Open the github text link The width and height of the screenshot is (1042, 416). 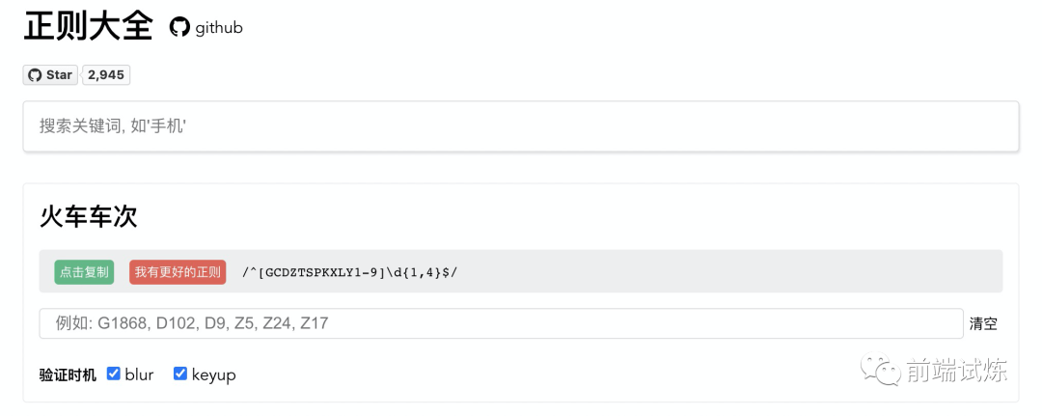coord(219,28)
